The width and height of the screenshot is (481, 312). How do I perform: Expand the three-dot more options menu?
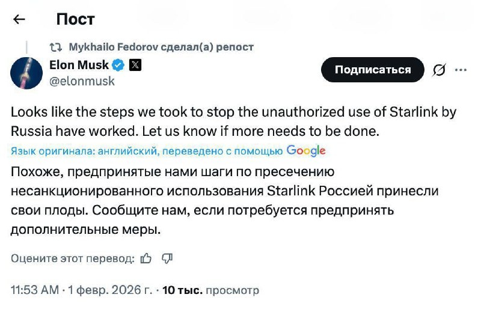coord(461,70)
